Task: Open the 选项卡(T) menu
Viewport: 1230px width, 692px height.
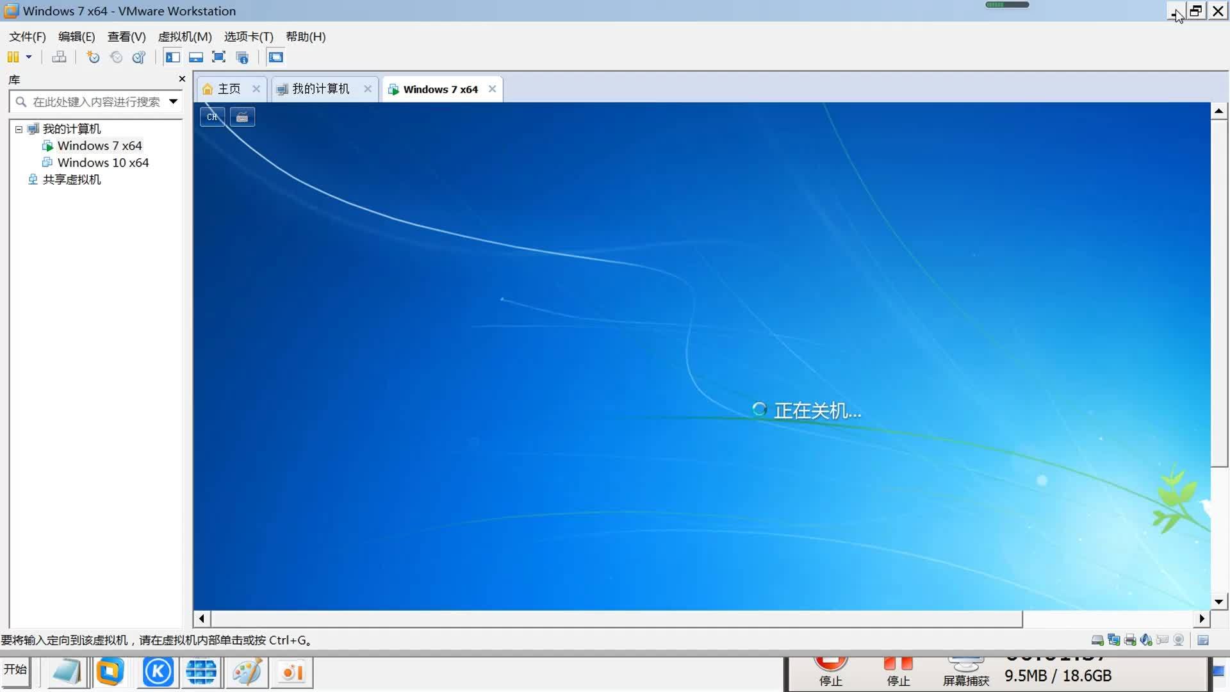Action: click(249, 37)
